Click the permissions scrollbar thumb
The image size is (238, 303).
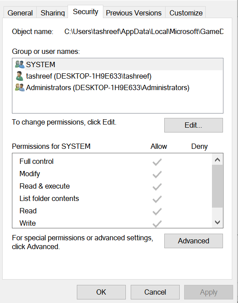[217, 186]
